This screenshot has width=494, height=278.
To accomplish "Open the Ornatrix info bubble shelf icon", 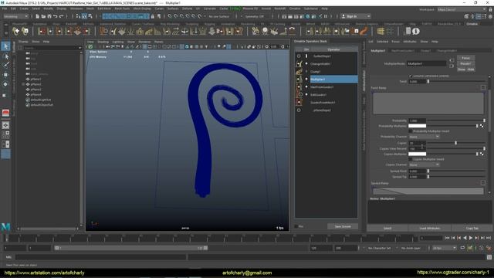I will (416, 31).
